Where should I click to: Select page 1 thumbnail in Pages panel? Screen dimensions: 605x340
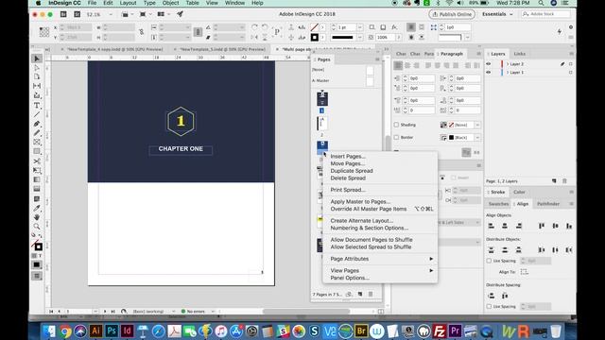(x=322, y=98)
